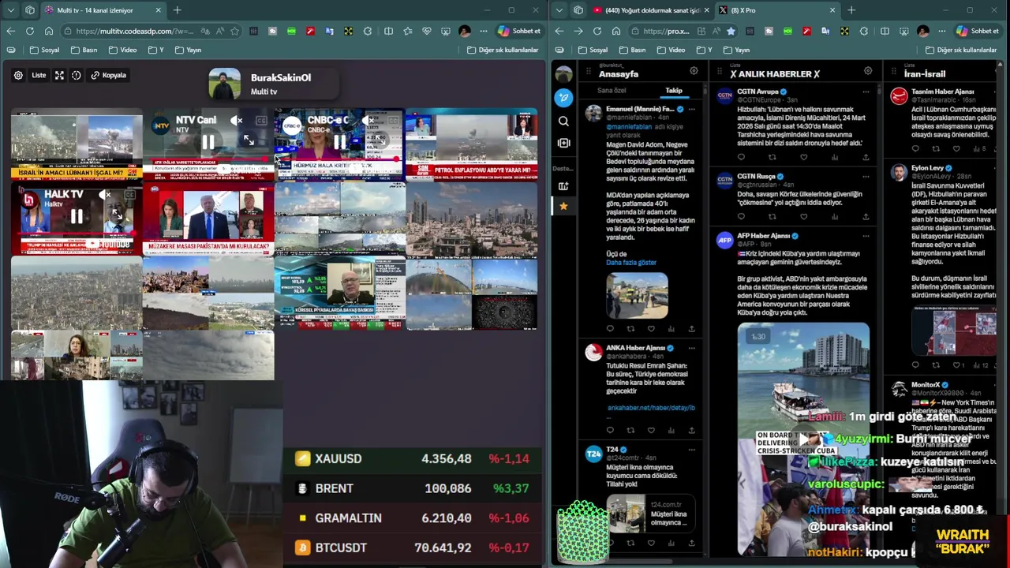This screenshot has width=1010, height=568.
Task: Toggle captions on the CNBC-e stream
Action: pyautogui.click(x=393, y=121)
